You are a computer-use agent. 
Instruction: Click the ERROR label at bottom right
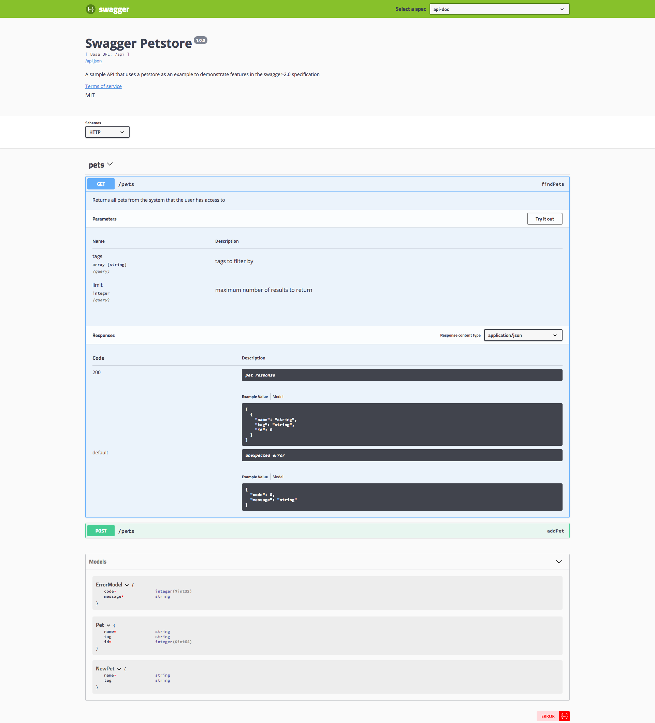click(548, 716)
